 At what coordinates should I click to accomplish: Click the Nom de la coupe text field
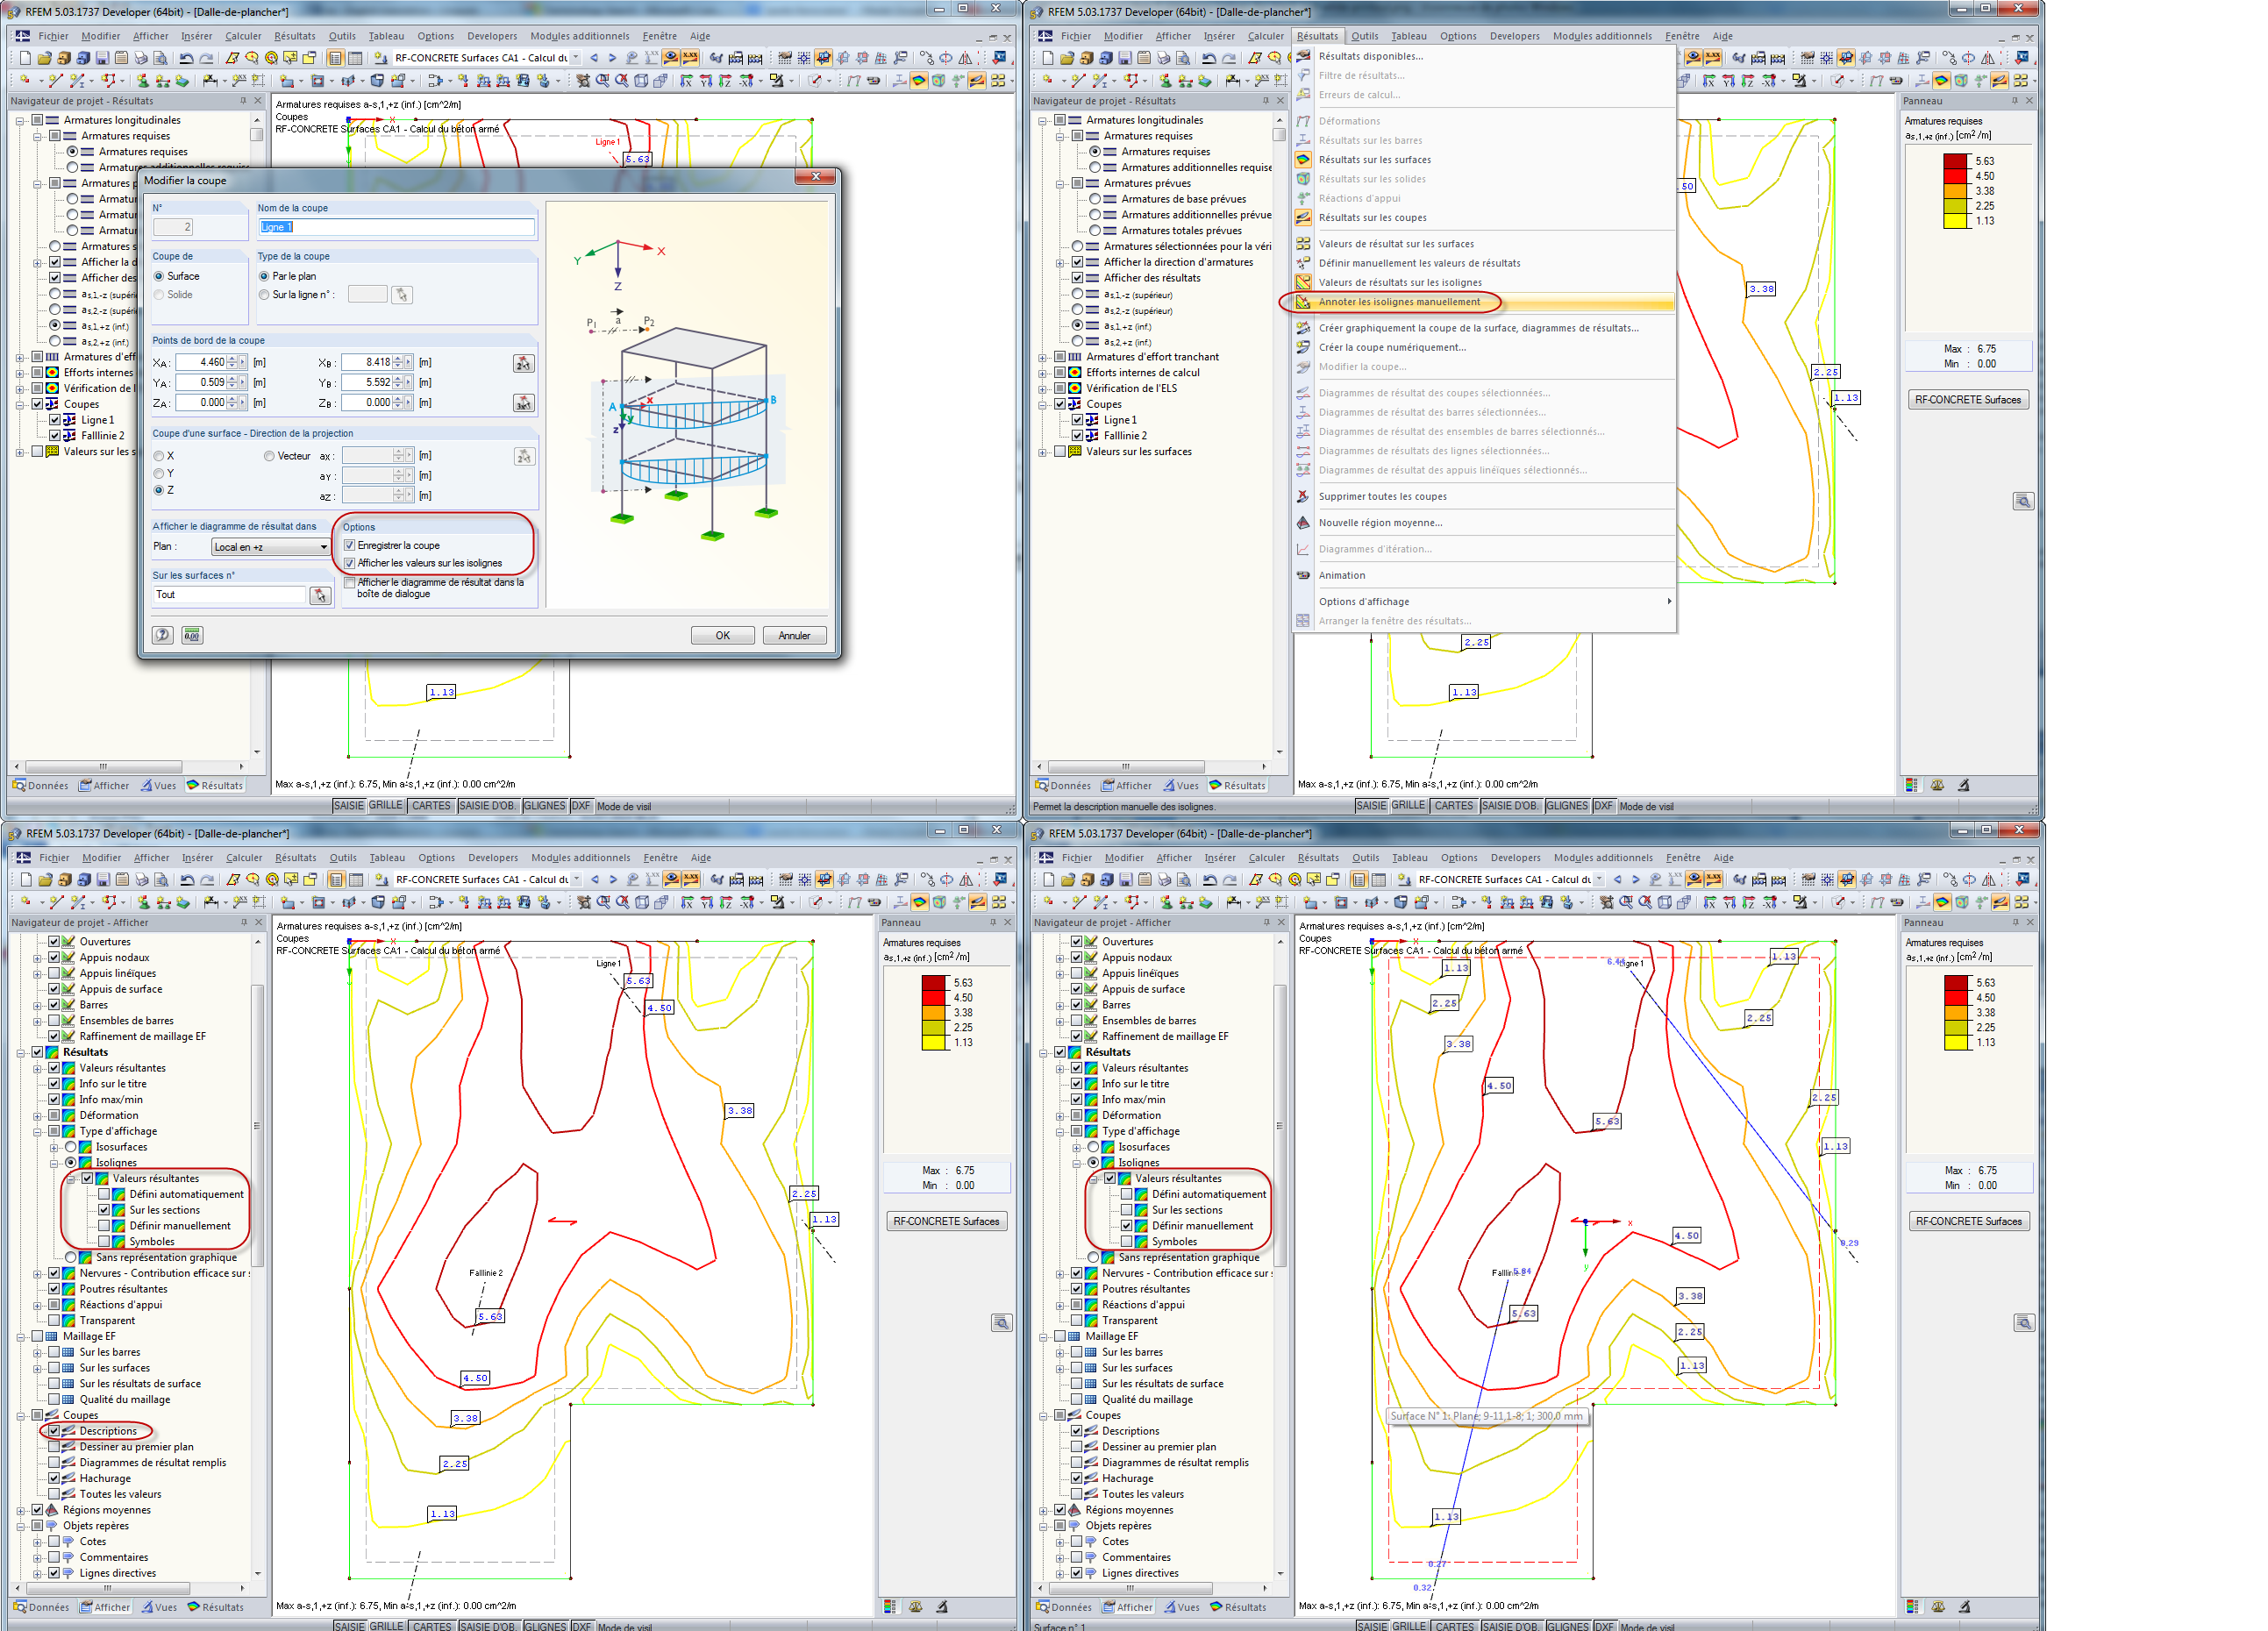click(396, 228)
